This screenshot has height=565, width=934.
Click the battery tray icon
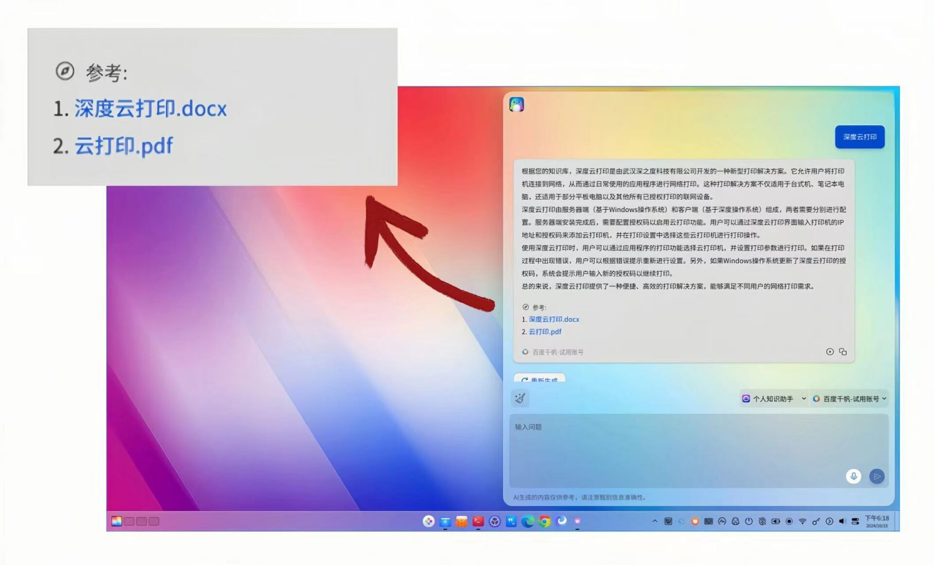coord(775,521)
